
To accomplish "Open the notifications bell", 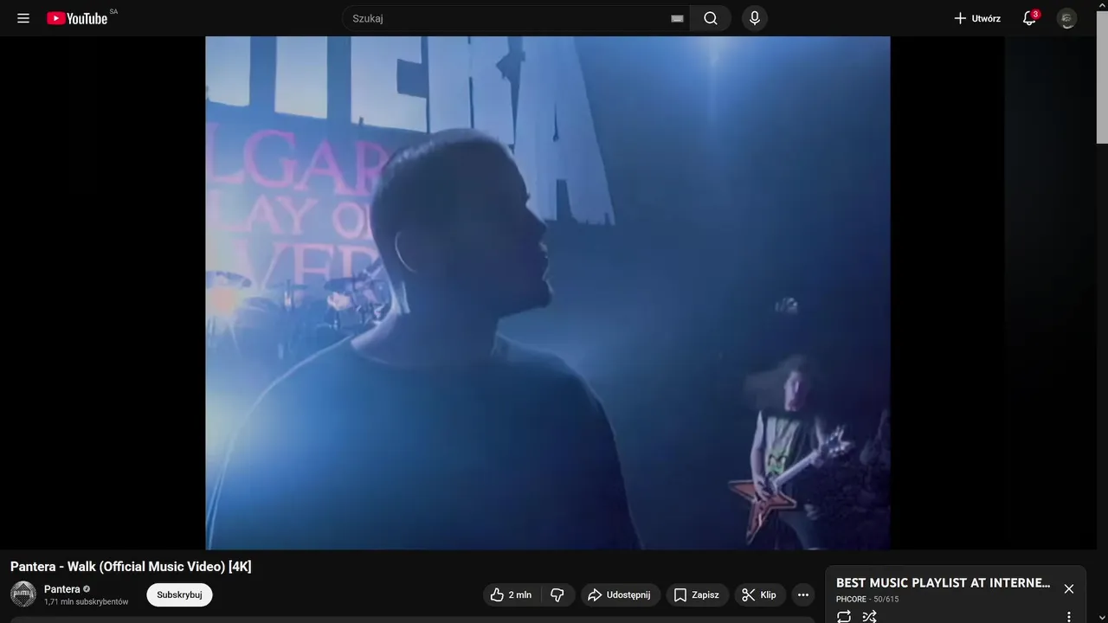I will (x=1029, y=18).
